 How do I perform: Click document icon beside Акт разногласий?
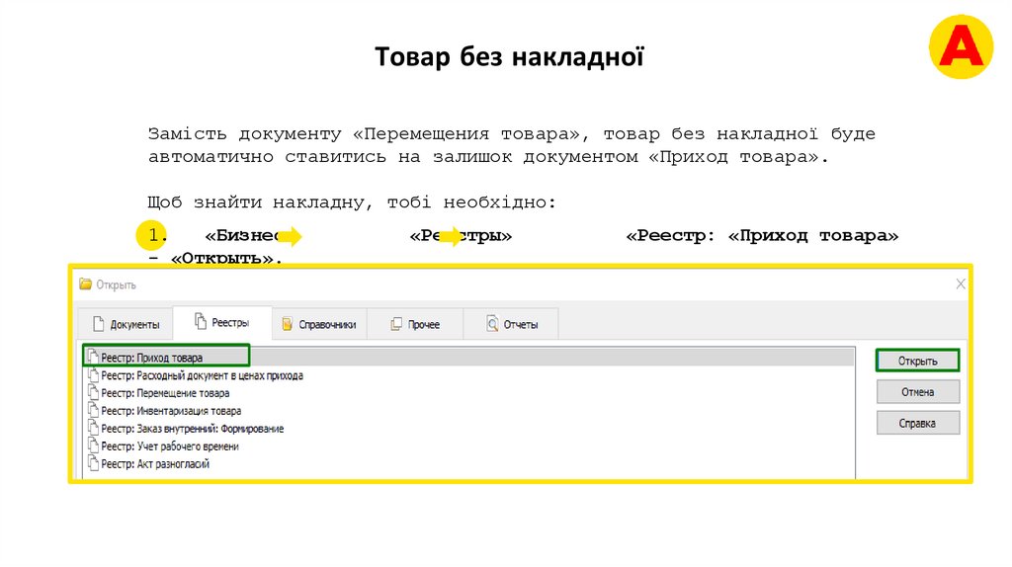coord(94,463)
